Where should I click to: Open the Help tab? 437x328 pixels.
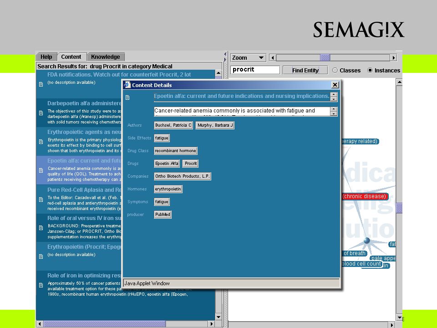click(46, 57)
